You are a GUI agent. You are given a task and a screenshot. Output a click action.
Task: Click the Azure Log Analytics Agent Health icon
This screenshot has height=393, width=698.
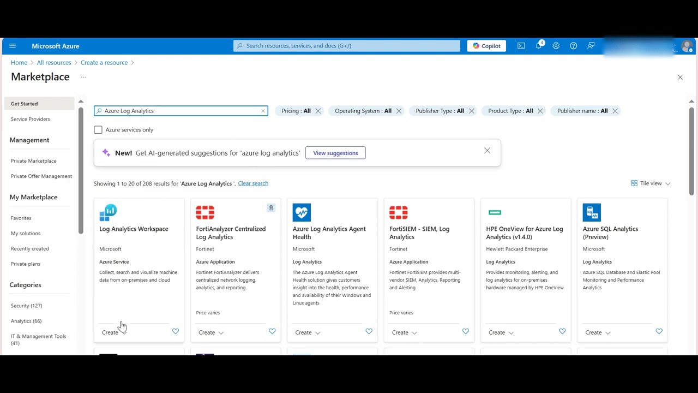coord(302,212)
